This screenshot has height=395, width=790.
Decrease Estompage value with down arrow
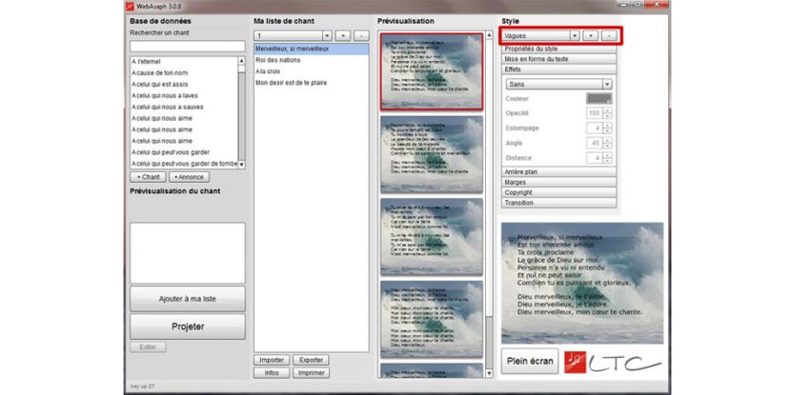pyautogui.click(x=608, y=130)
